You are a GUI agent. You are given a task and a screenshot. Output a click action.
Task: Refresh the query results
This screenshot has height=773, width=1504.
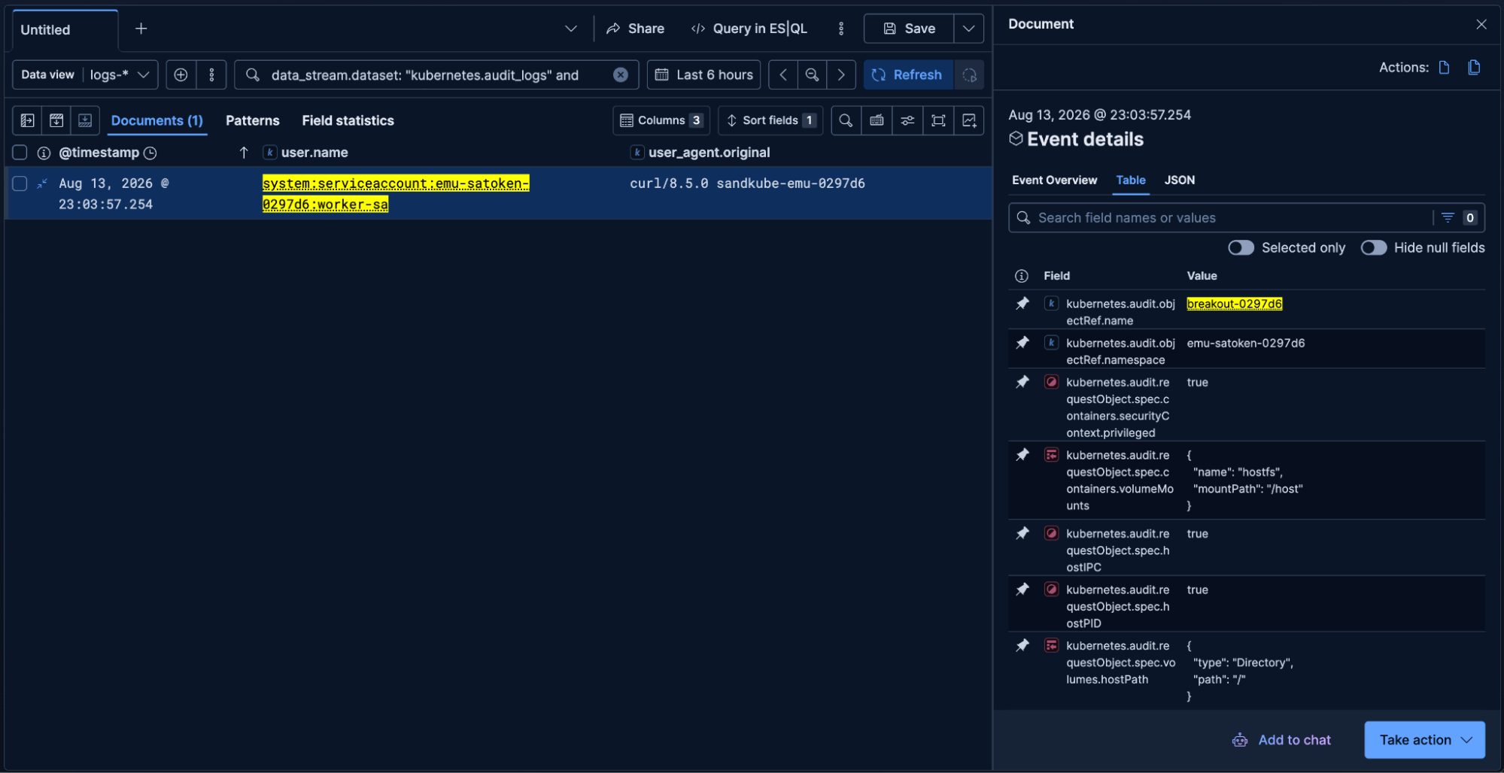click(x=908, y=74)
